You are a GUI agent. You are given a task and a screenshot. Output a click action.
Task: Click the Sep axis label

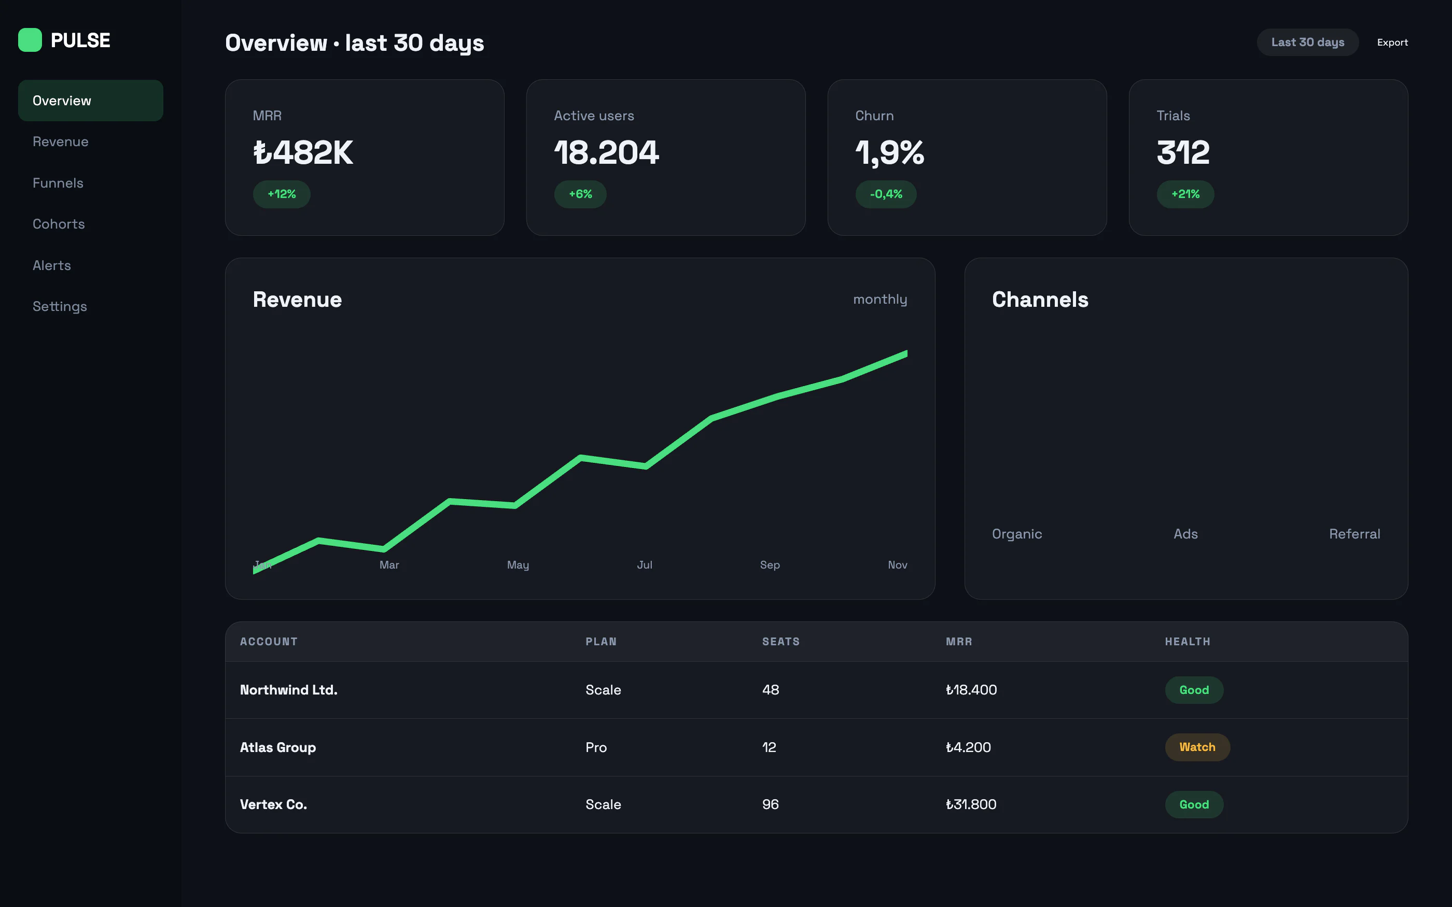point(770,565)
